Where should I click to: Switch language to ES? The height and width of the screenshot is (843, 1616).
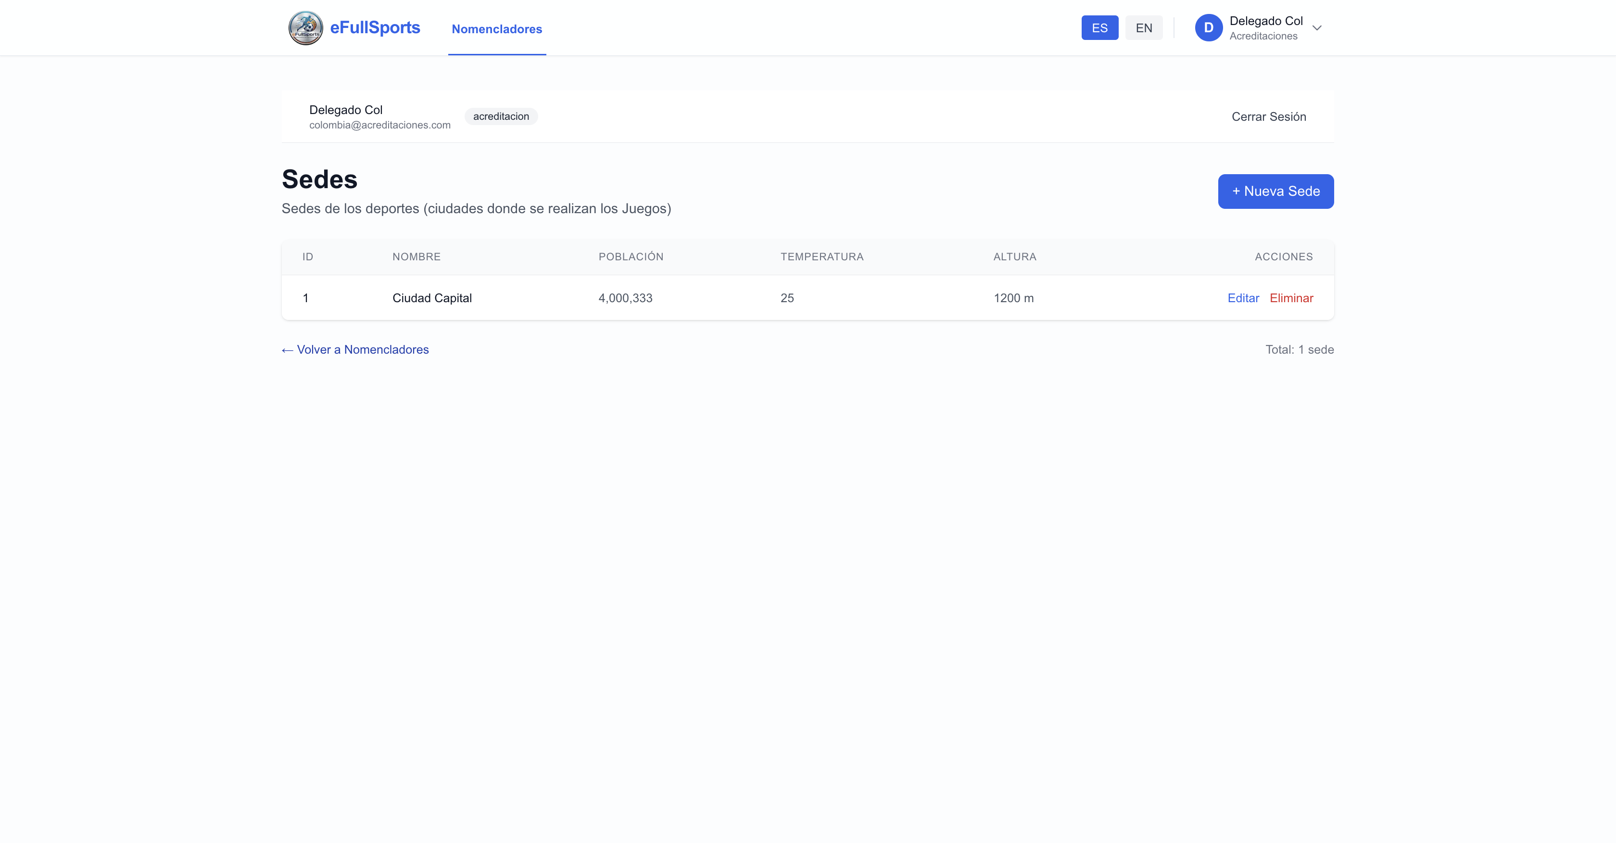pos(1099,27)
